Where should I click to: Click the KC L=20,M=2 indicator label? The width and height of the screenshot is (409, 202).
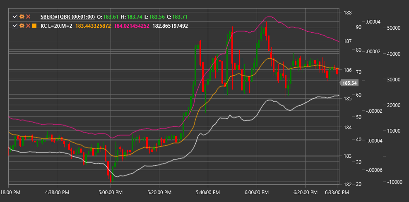pos(57,26)
